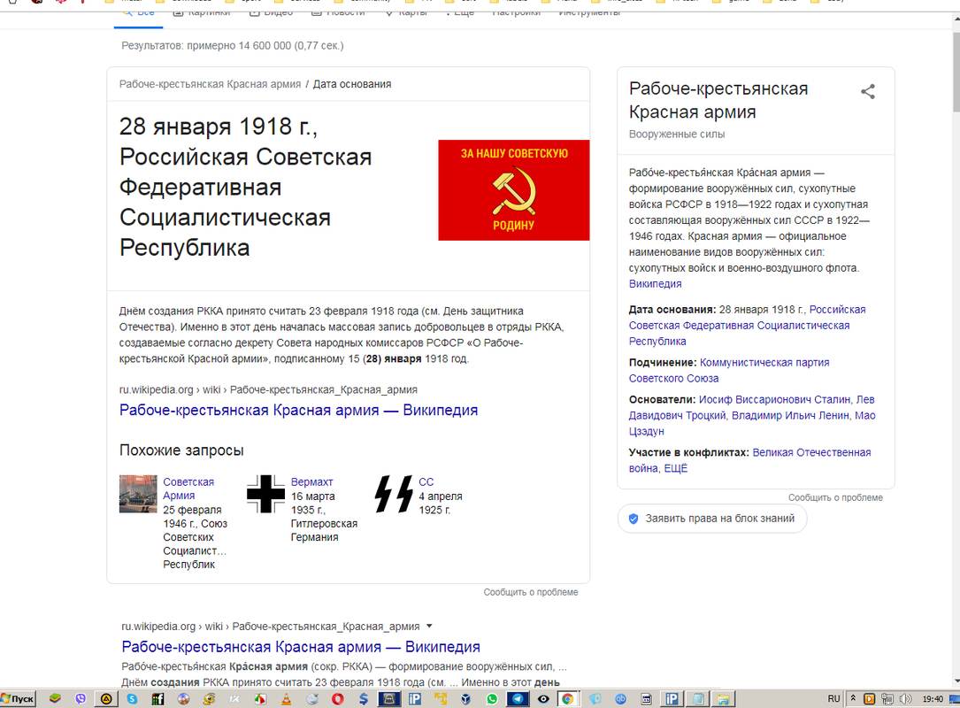Screen dimensions: 960x708
Task: Open the Вермахт related query link
Action: 311,482
